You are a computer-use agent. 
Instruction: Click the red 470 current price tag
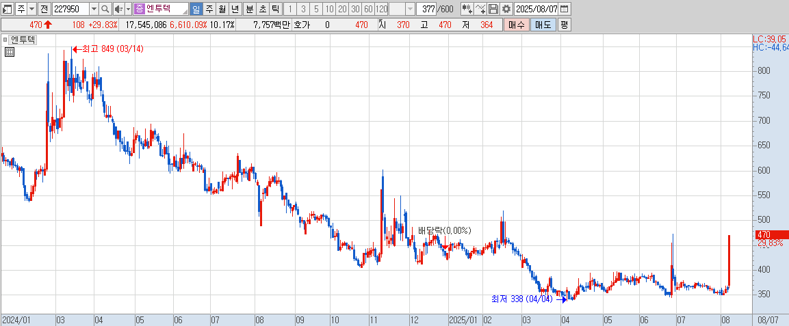click(x=772, y=234)
